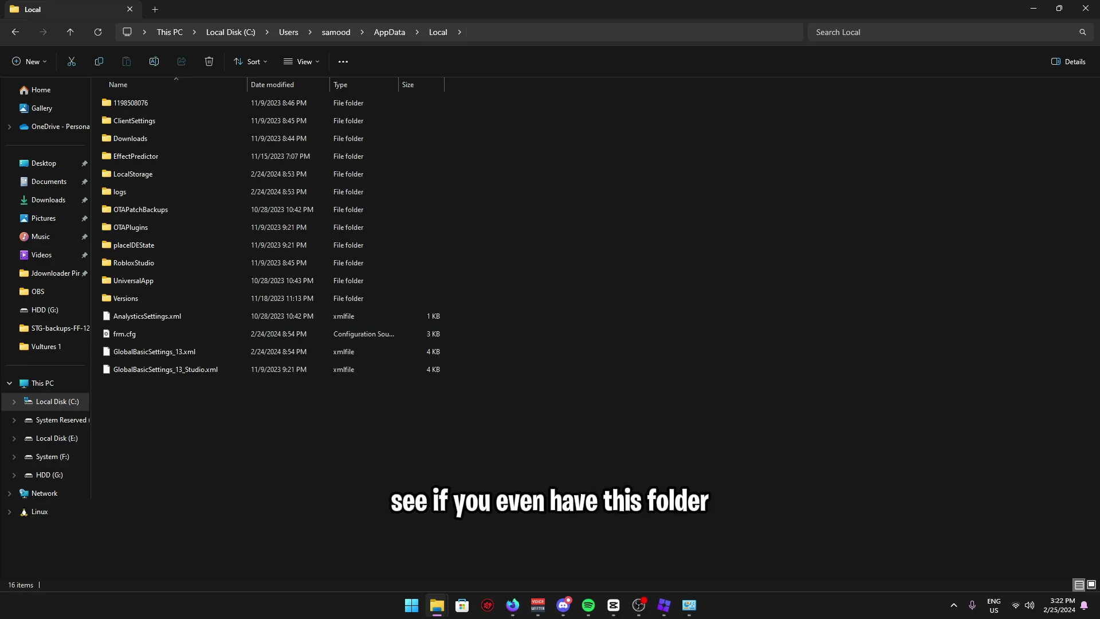Launch Spotify from the taskbar

point(589,606)
